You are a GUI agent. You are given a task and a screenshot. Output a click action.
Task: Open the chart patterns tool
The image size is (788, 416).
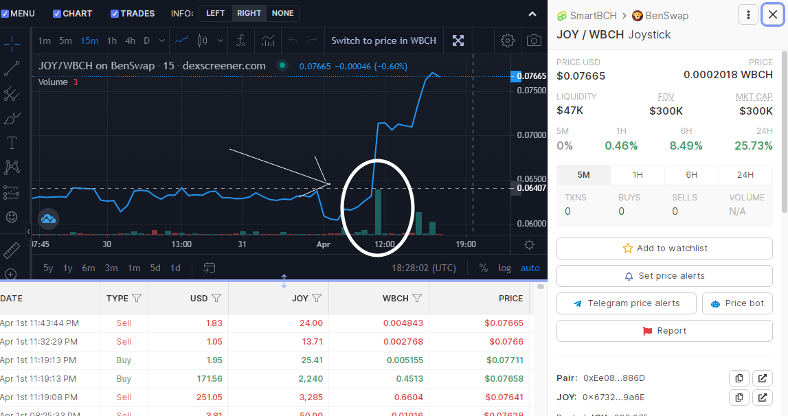12,167
